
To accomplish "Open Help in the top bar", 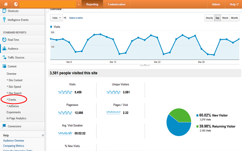I will click(x=234, y=4).
